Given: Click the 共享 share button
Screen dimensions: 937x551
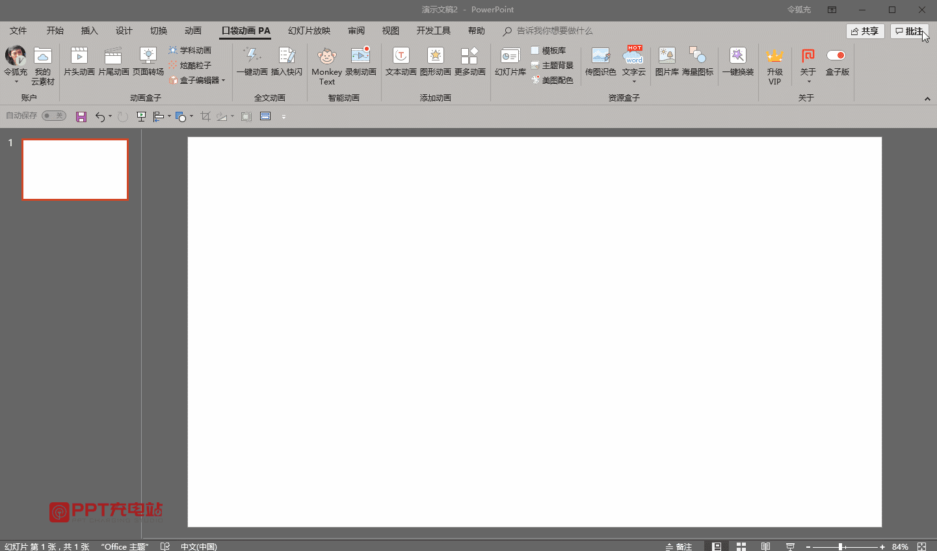Looking at the screenshot, I should [865, 31].
